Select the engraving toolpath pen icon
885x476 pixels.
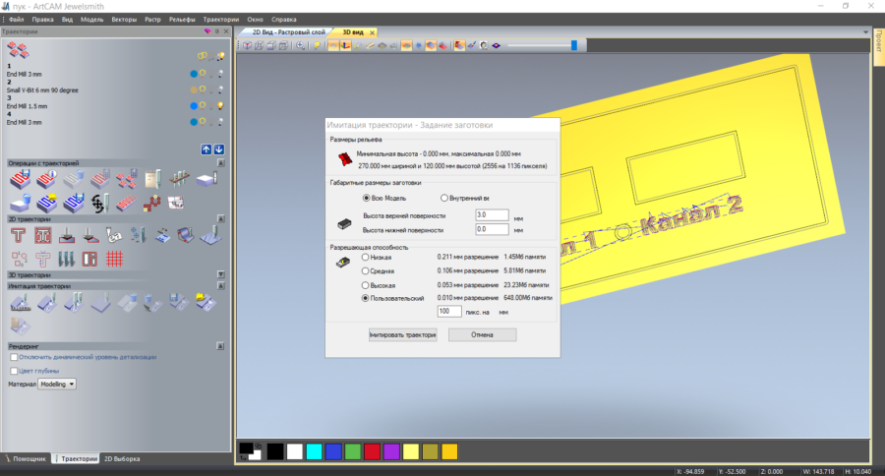tap(115, 235)
